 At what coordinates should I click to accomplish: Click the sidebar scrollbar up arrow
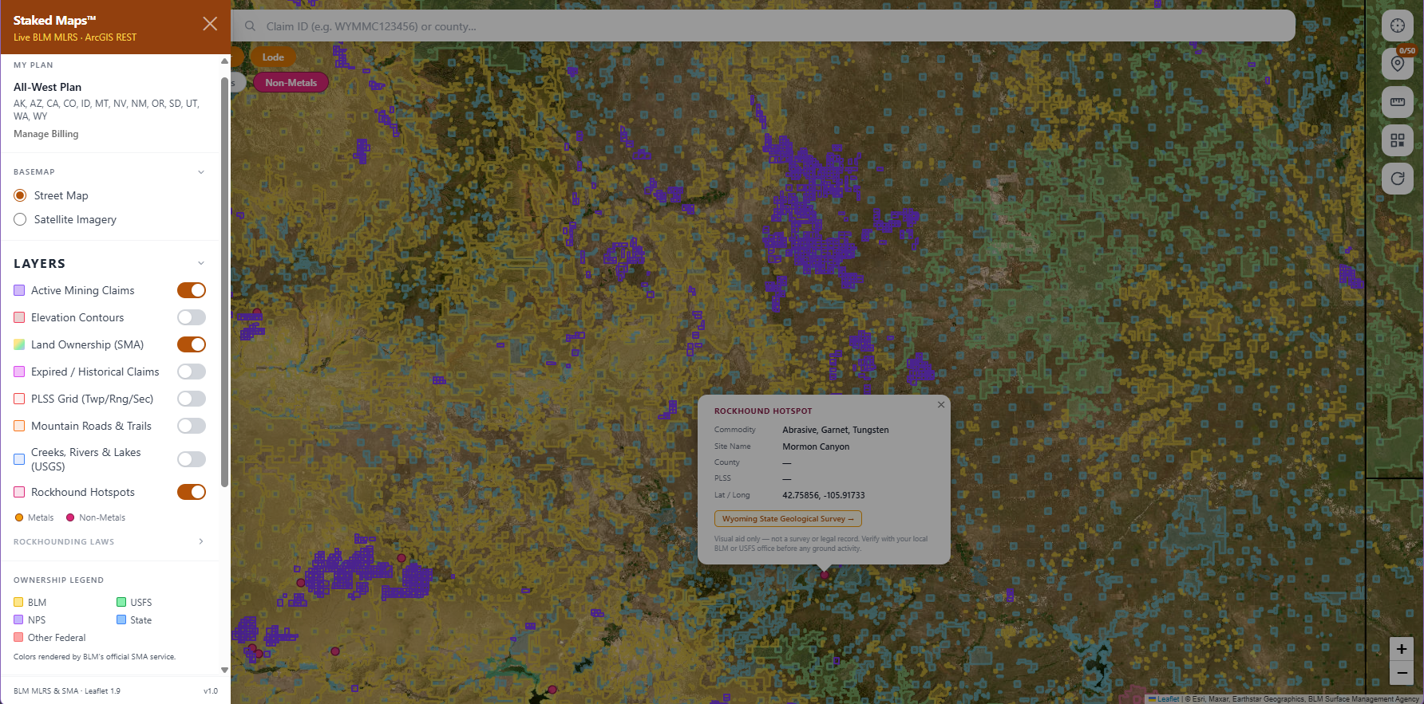pos(224,61)
